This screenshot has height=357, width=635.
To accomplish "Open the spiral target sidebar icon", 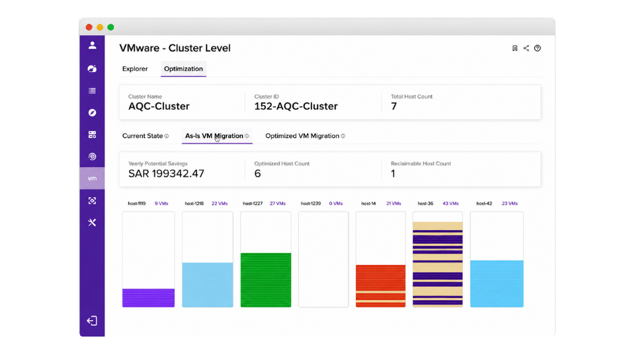I will tap(93, 157).
